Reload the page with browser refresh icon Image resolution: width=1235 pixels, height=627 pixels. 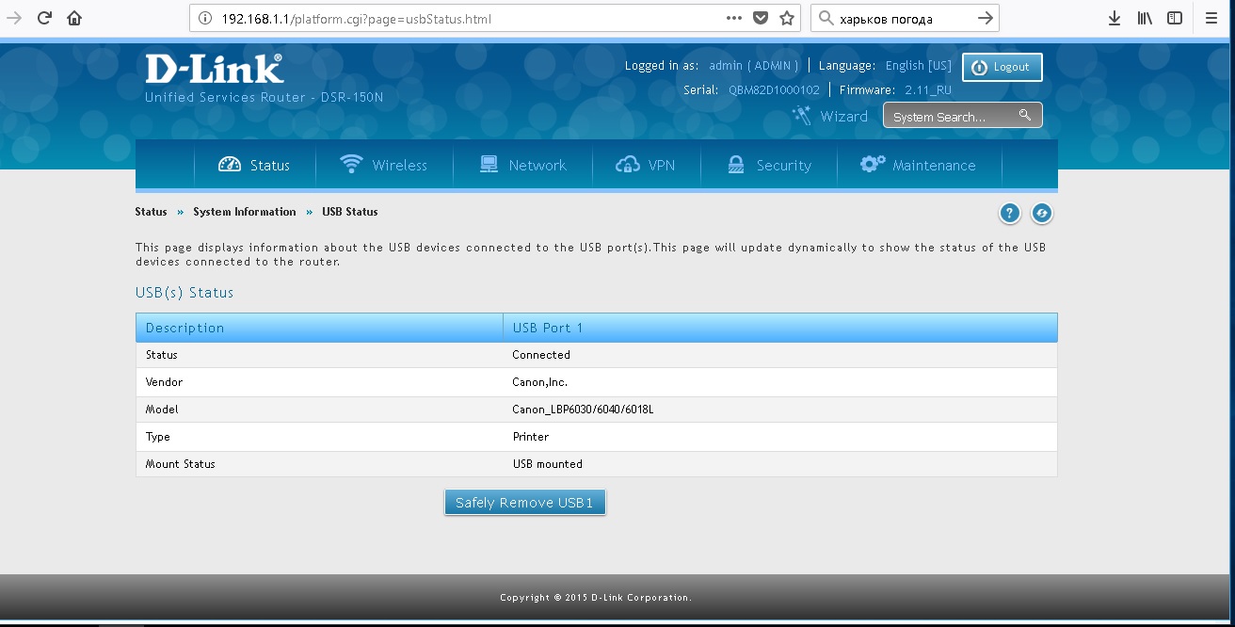point(44,18)
